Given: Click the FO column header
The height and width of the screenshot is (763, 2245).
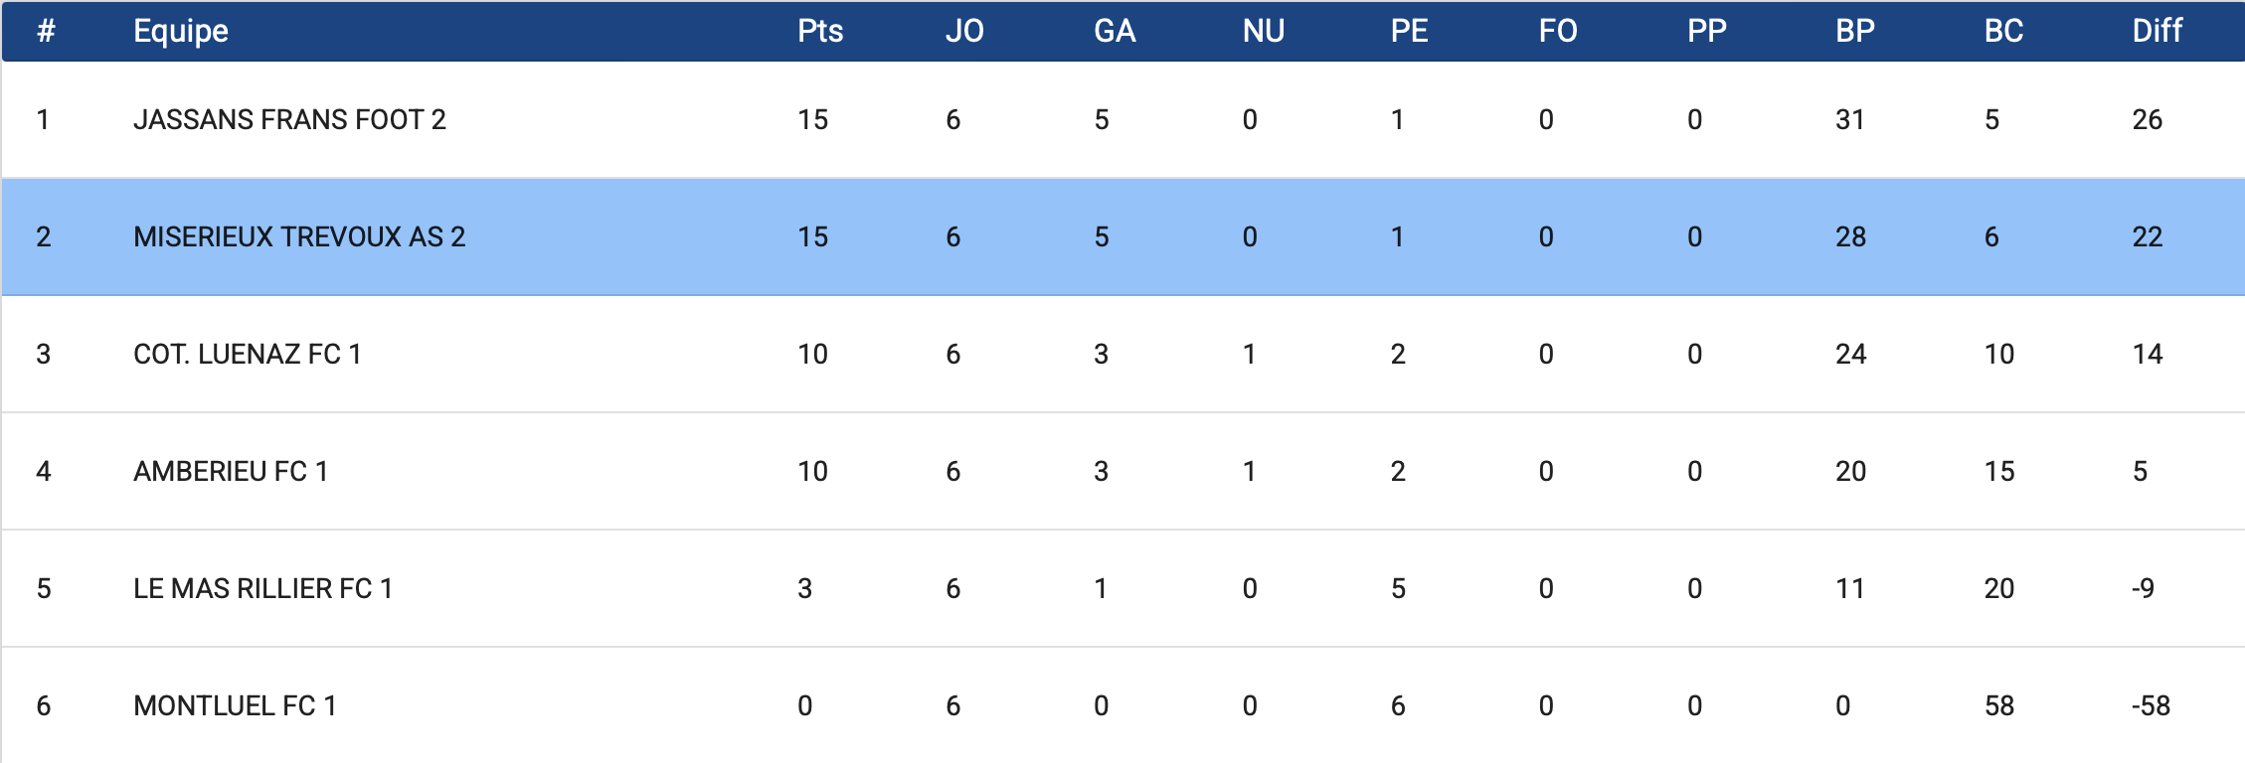Looking at the screenshot, I should click(1558, 31).
